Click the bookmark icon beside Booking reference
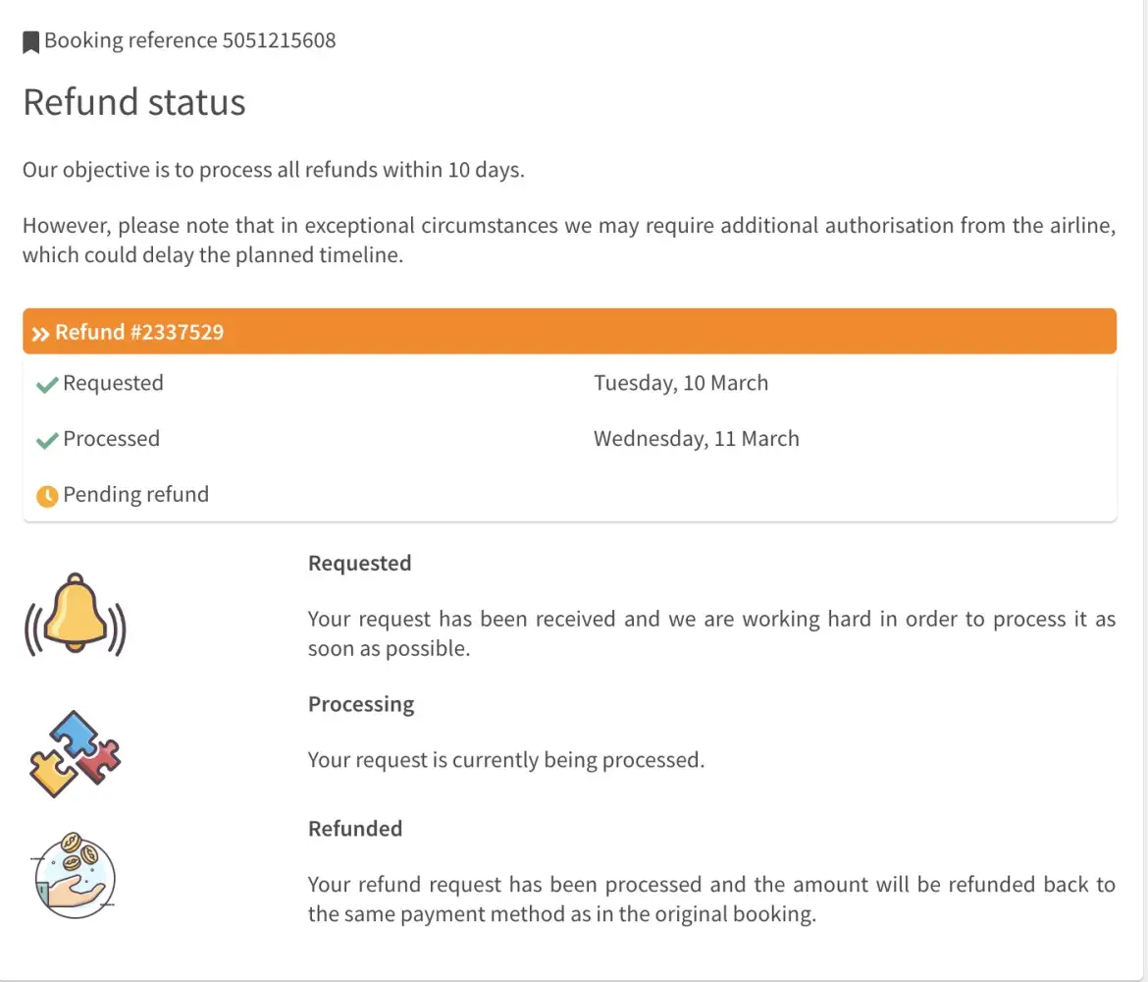This screenshot has width=1148, height=982. pyautogui.click(x=31, y=42)
